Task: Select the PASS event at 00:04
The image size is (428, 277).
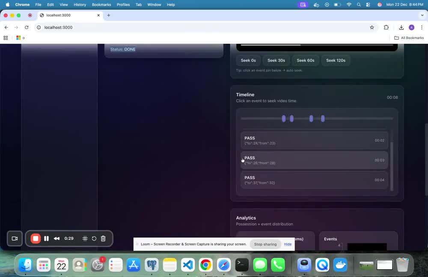Action: [x=314, y=180]
